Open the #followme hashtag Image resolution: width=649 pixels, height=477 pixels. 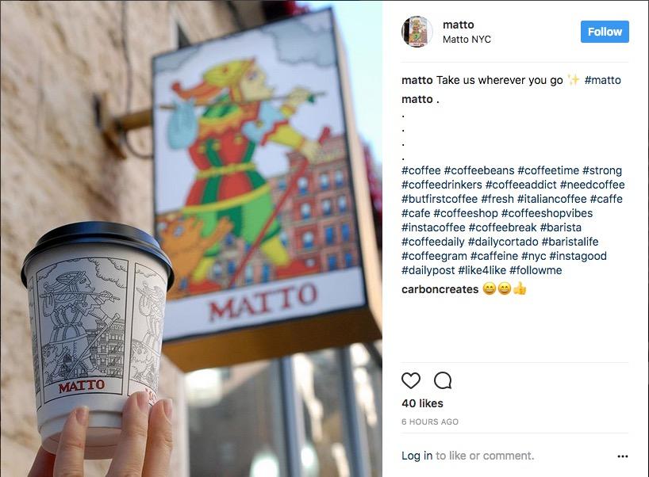pyautogui.click(x=536, y=270)
